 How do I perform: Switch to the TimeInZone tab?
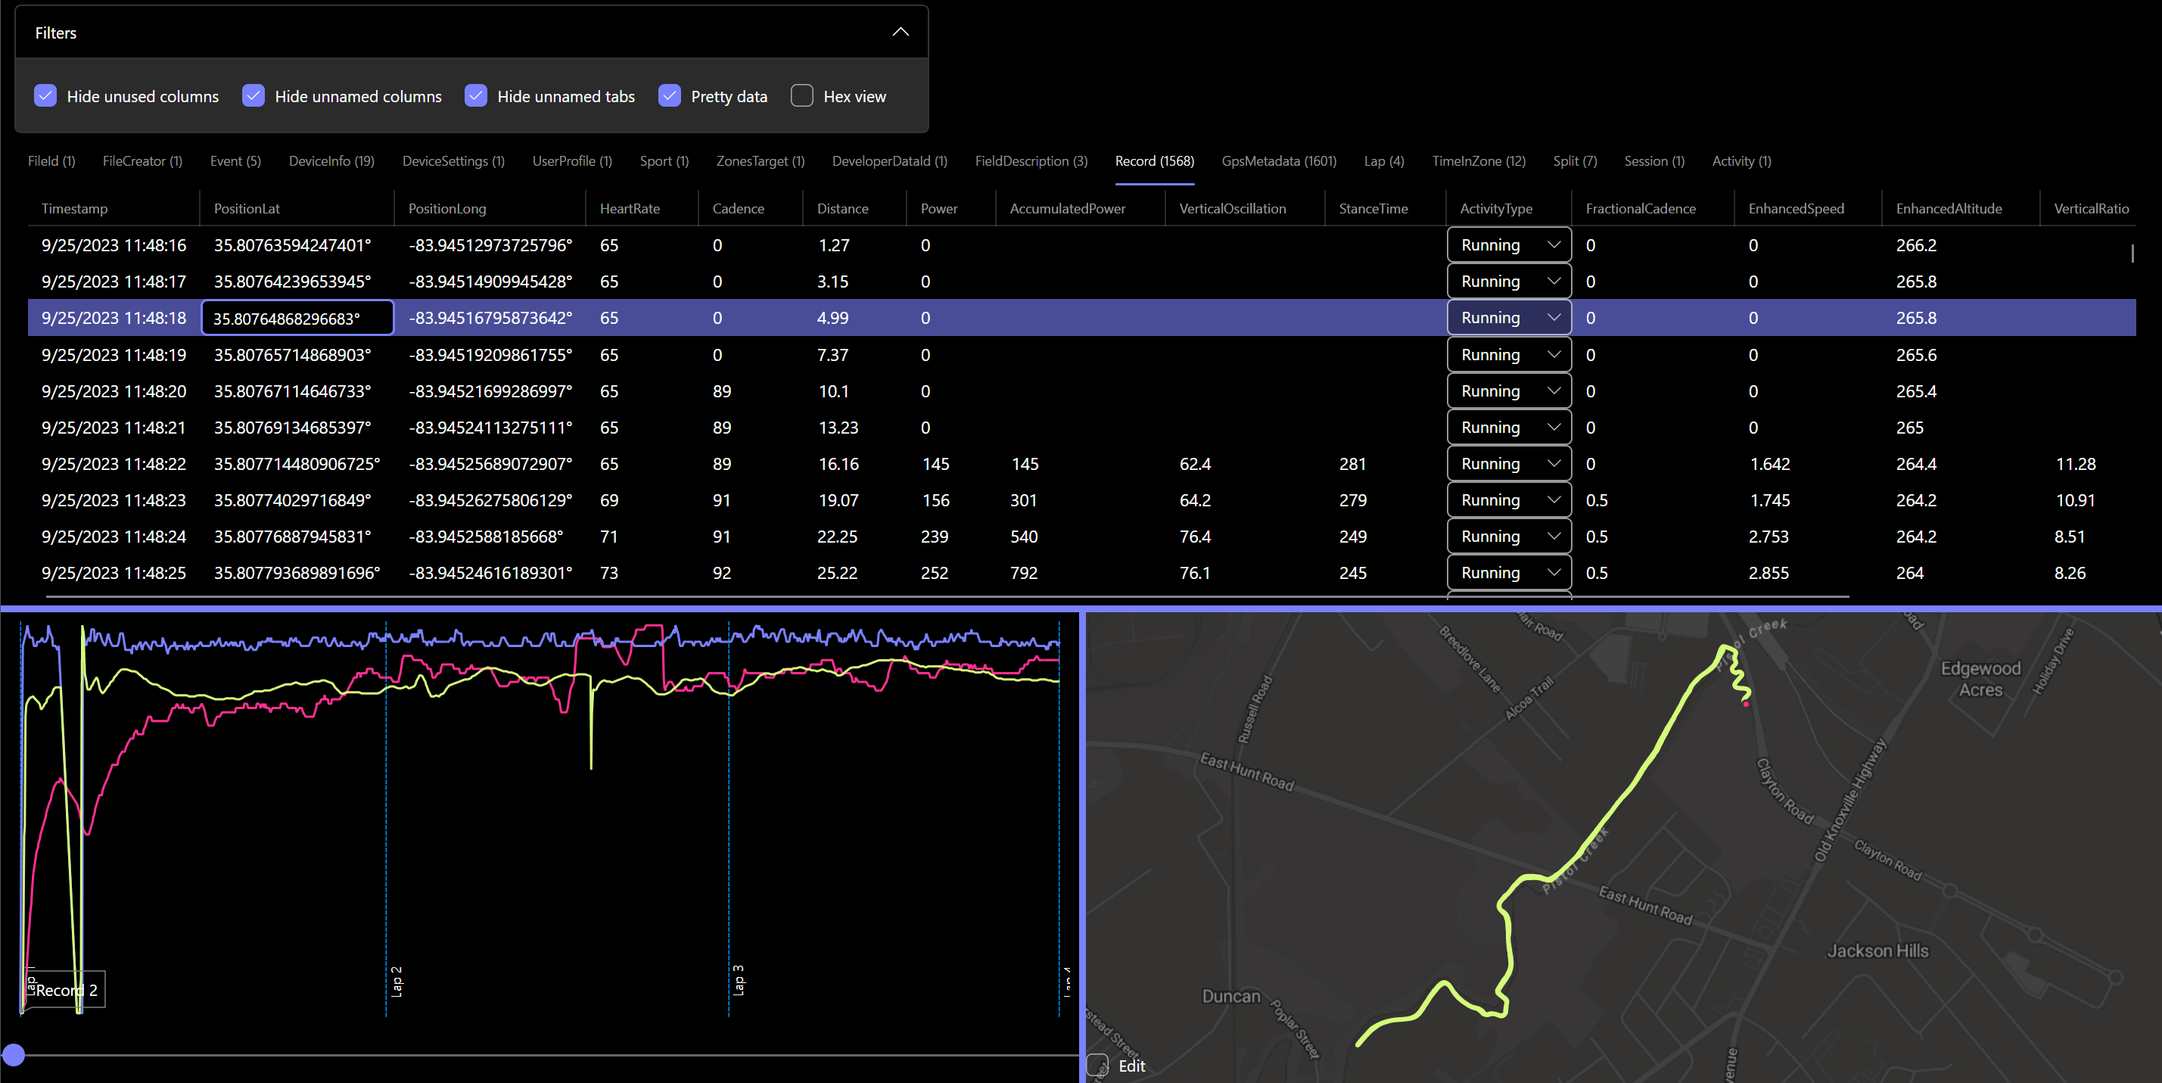pos(1478,161)
